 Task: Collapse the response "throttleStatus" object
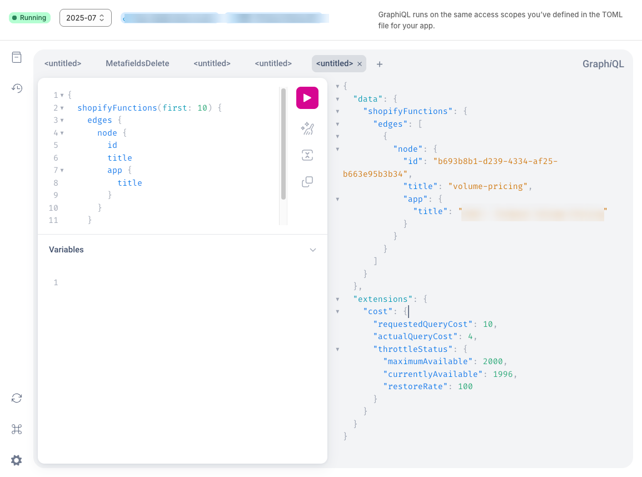[x=337, y=349]
